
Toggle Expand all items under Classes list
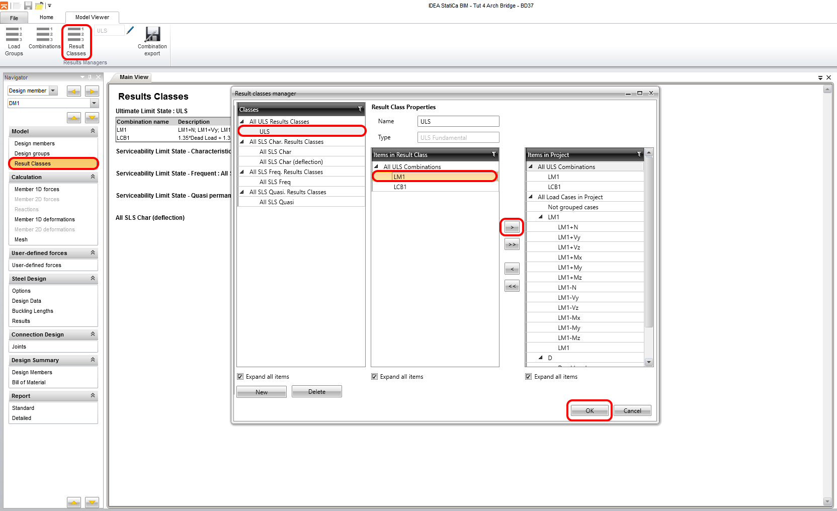click(240, 377)
